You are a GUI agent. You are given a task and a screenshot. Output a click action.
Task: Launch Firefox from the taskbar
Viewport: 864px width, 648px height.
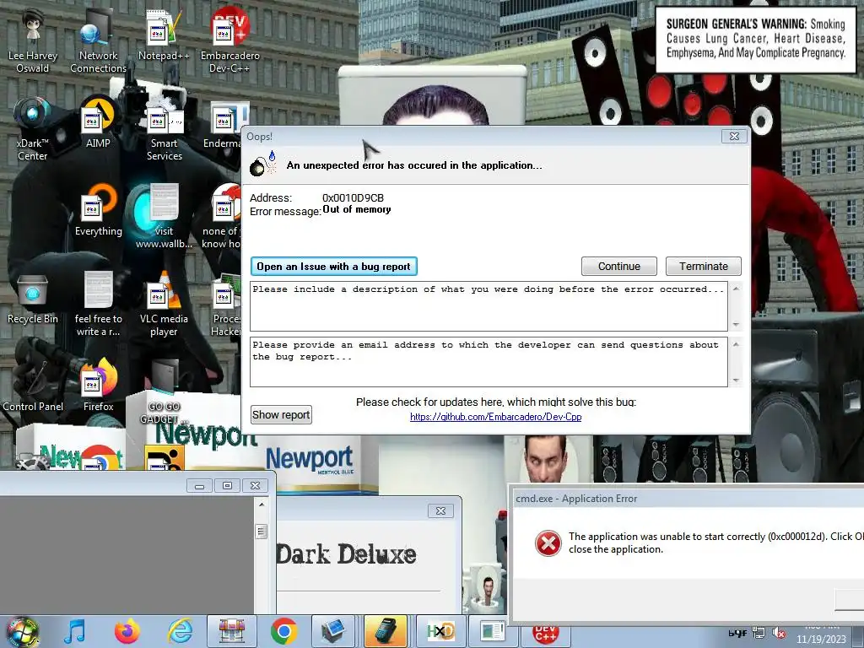[x=127, y=631]
